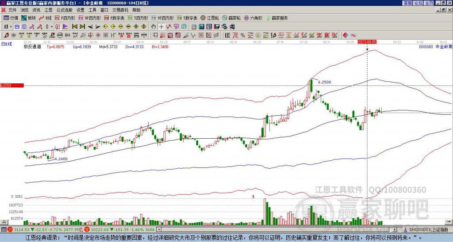Open the 帮助 menu
453x242 pixels.
[x=136, y=10]
